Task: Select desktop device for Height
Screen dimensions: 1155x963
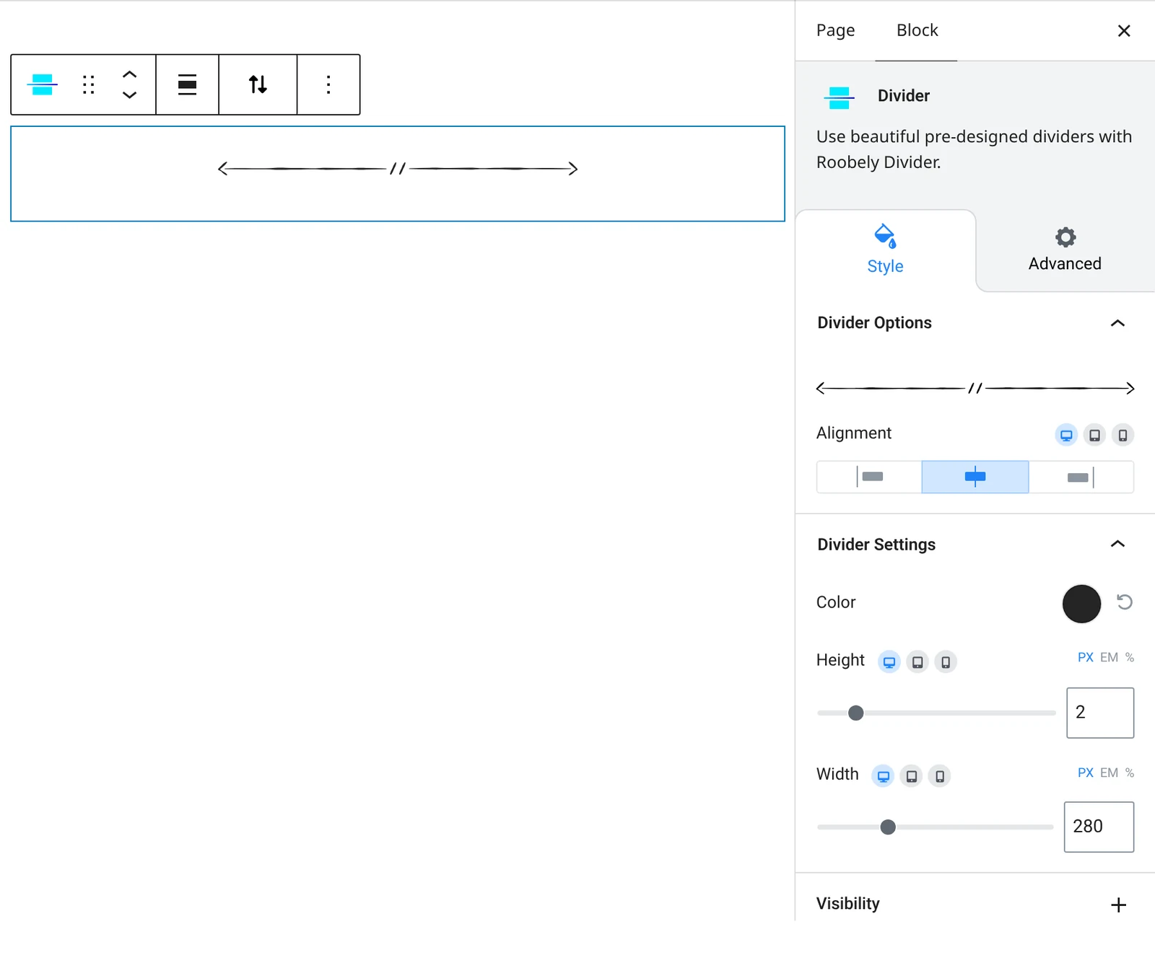Action: (889, 661)
